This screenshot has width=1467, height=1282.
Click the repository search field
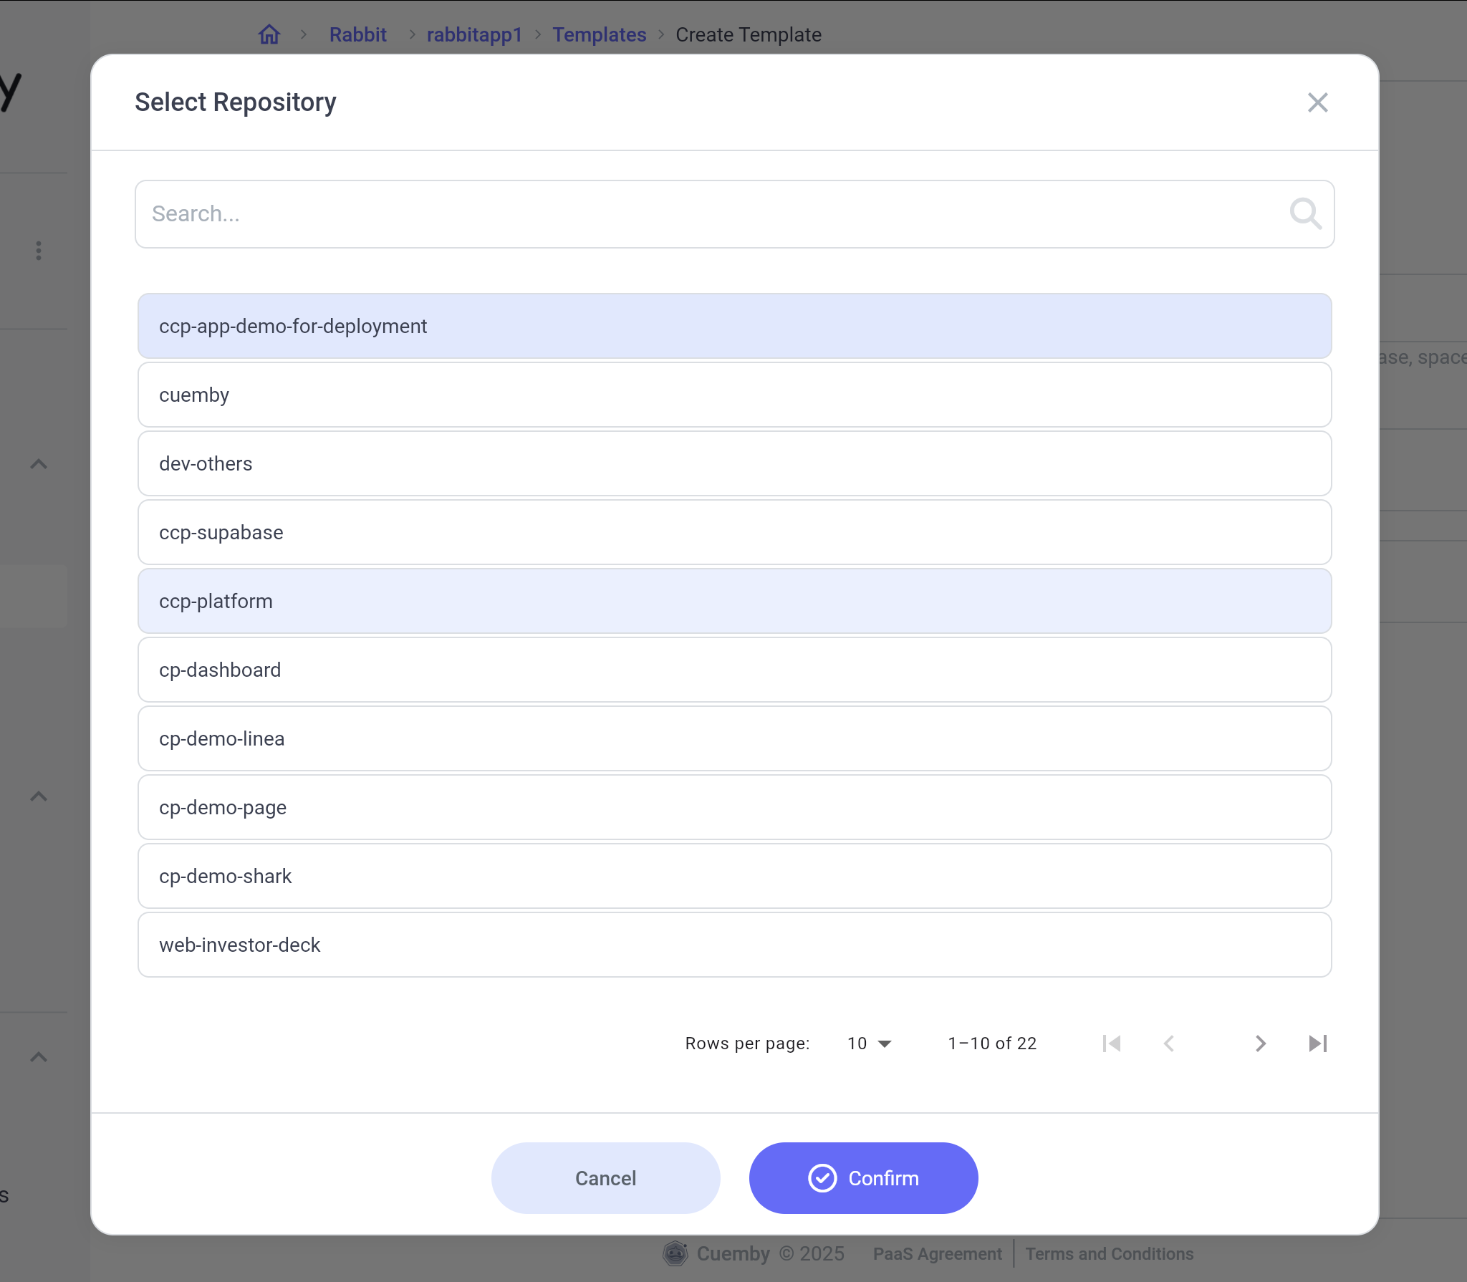(645, 213)
